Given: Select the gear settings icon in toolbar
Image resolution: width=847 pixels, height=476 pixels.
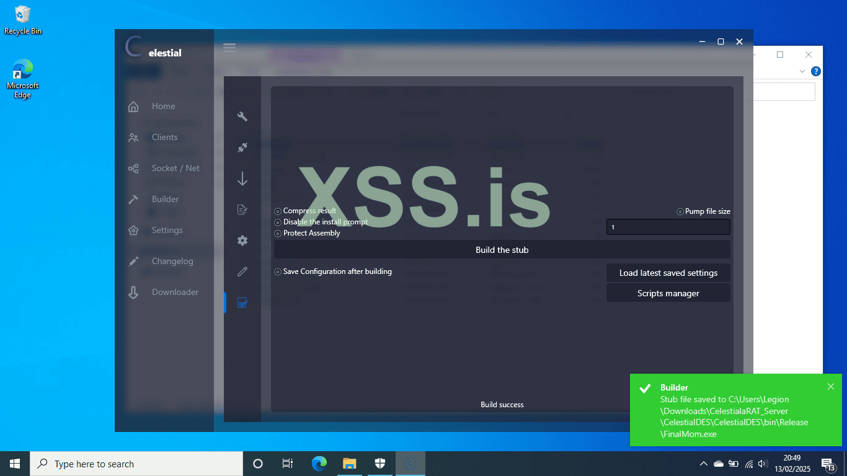Looking at the screenshot, I should point(242,240).
